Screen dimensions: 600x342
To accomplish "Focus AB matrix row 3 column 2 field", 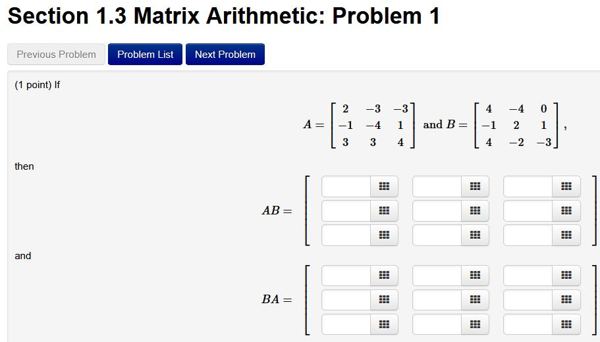I will click(x=437, y=235).
